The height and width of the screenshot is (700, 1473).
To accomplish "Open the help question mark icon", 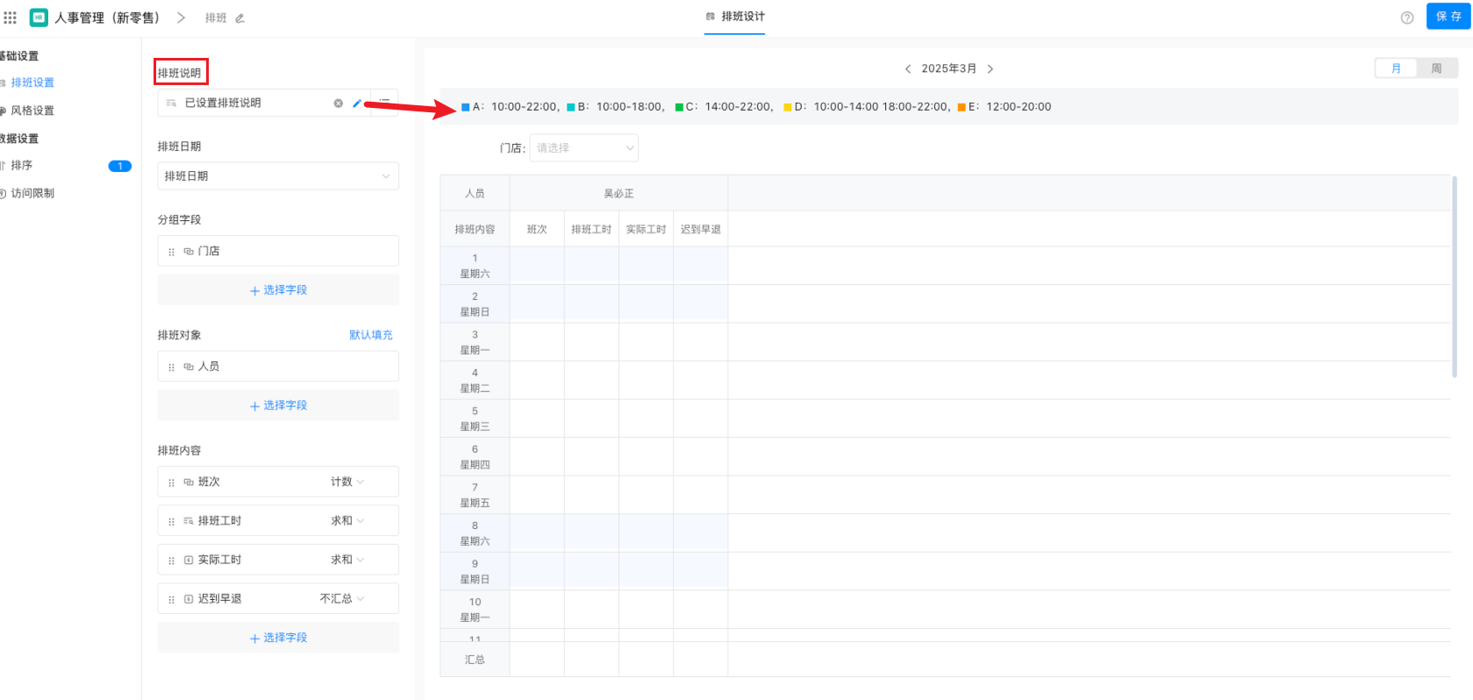I will 1407,18.
